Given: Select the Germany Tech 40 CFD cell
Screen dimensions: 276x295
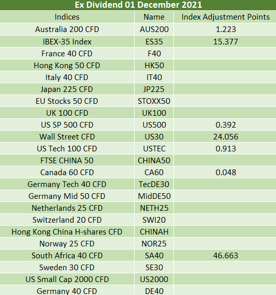Looking at the screenshot, I should [67, 184].
